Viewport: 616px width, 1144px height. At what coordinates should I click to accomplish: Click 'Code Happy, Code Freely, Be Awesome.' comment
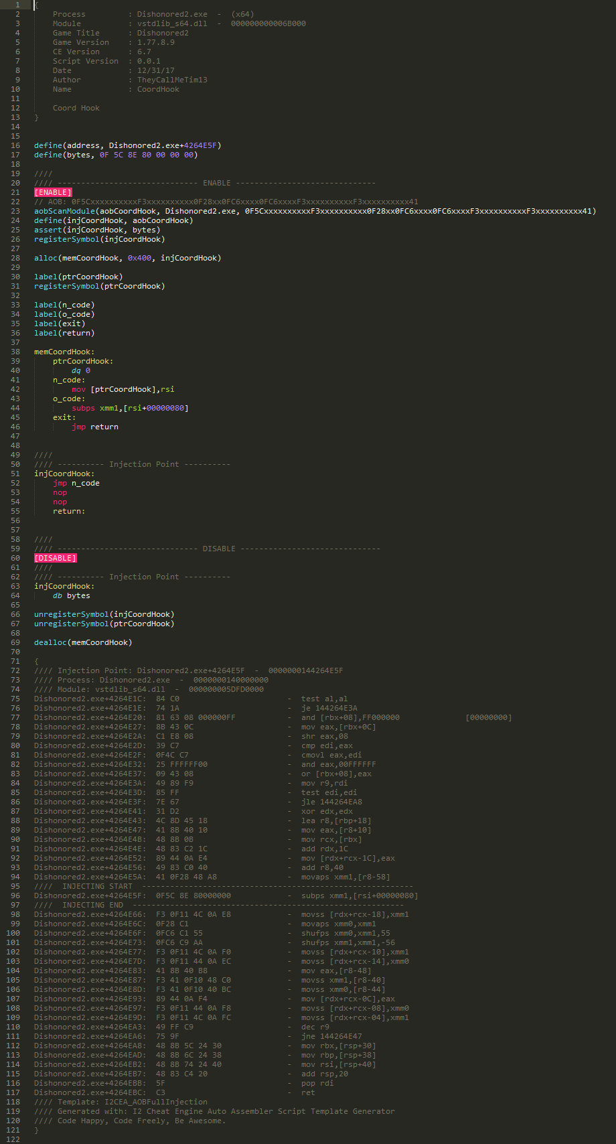pos(130,1121)
